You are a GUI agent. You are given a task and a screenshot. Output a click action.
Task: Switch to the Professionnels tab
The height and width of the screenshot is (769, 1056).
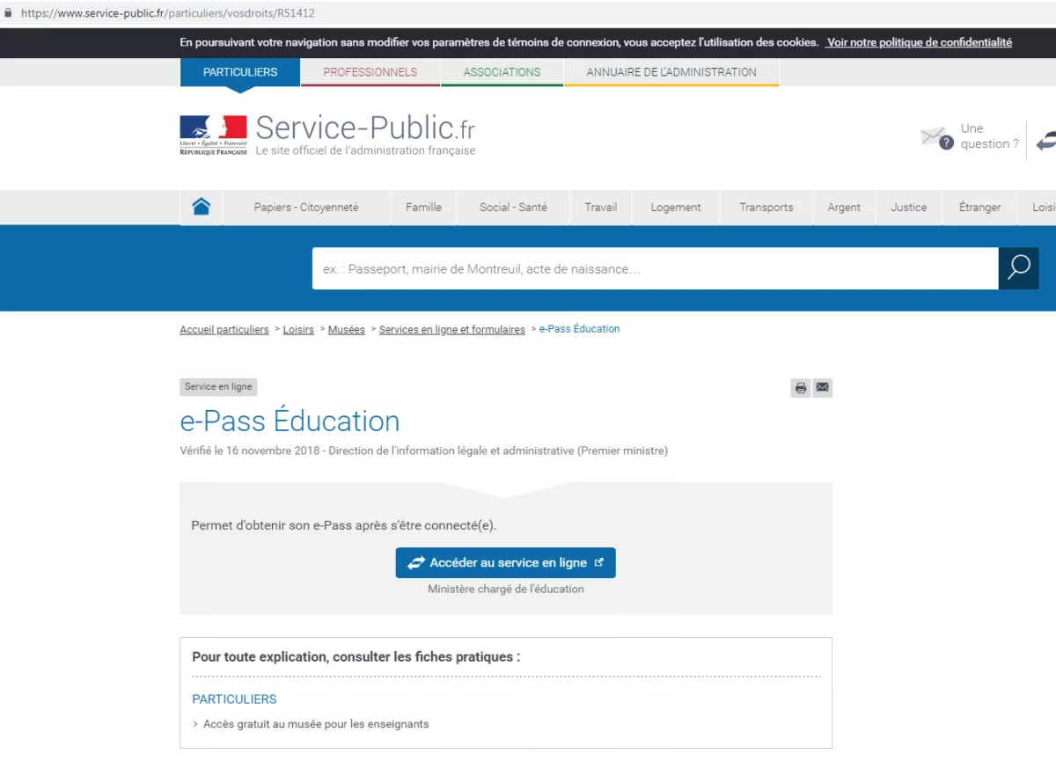click(x=370, y=72)
